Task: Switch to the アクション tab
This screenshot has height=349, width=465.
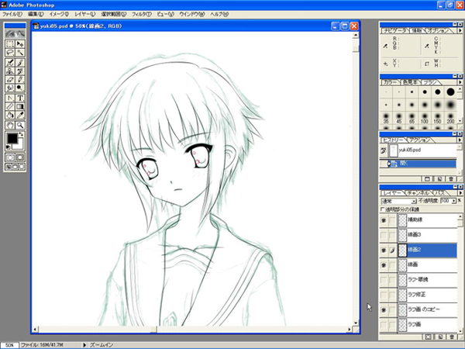Action: 418,140
